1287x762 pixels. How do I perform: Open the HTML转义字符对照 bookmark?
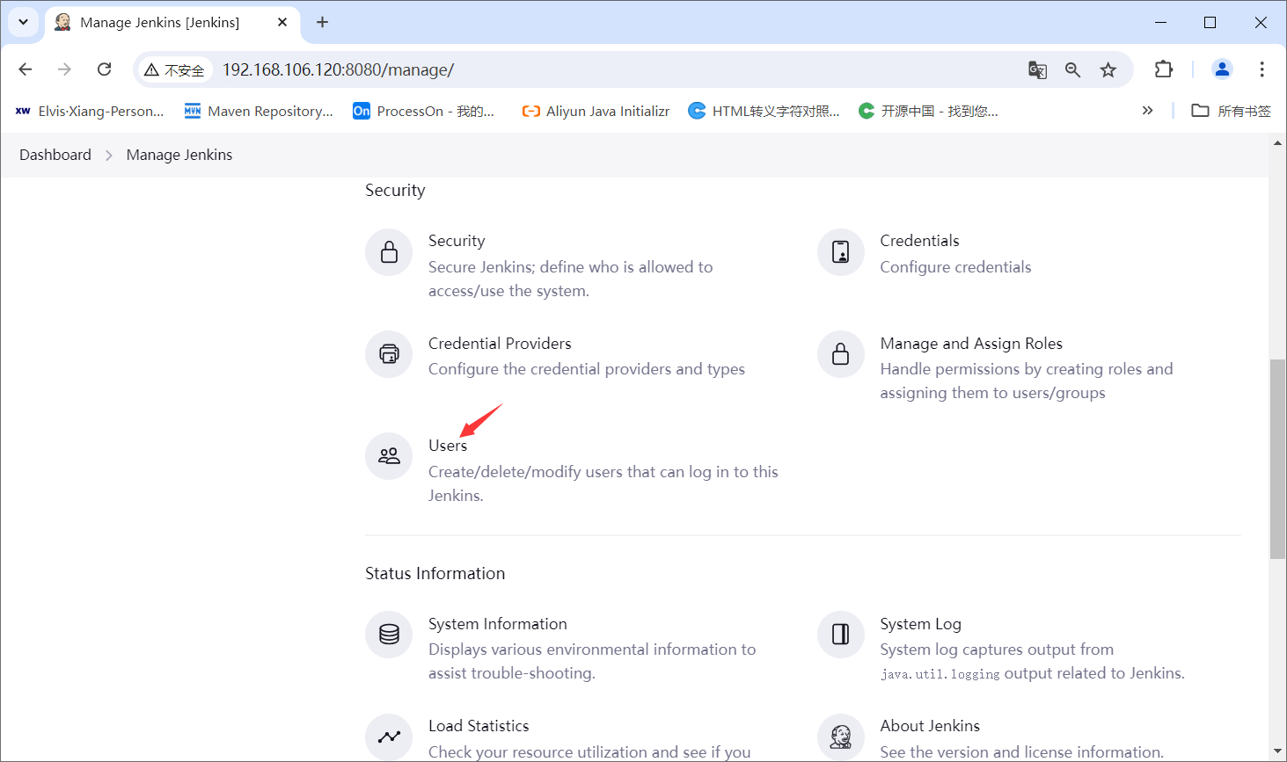[x=764, y=111]
